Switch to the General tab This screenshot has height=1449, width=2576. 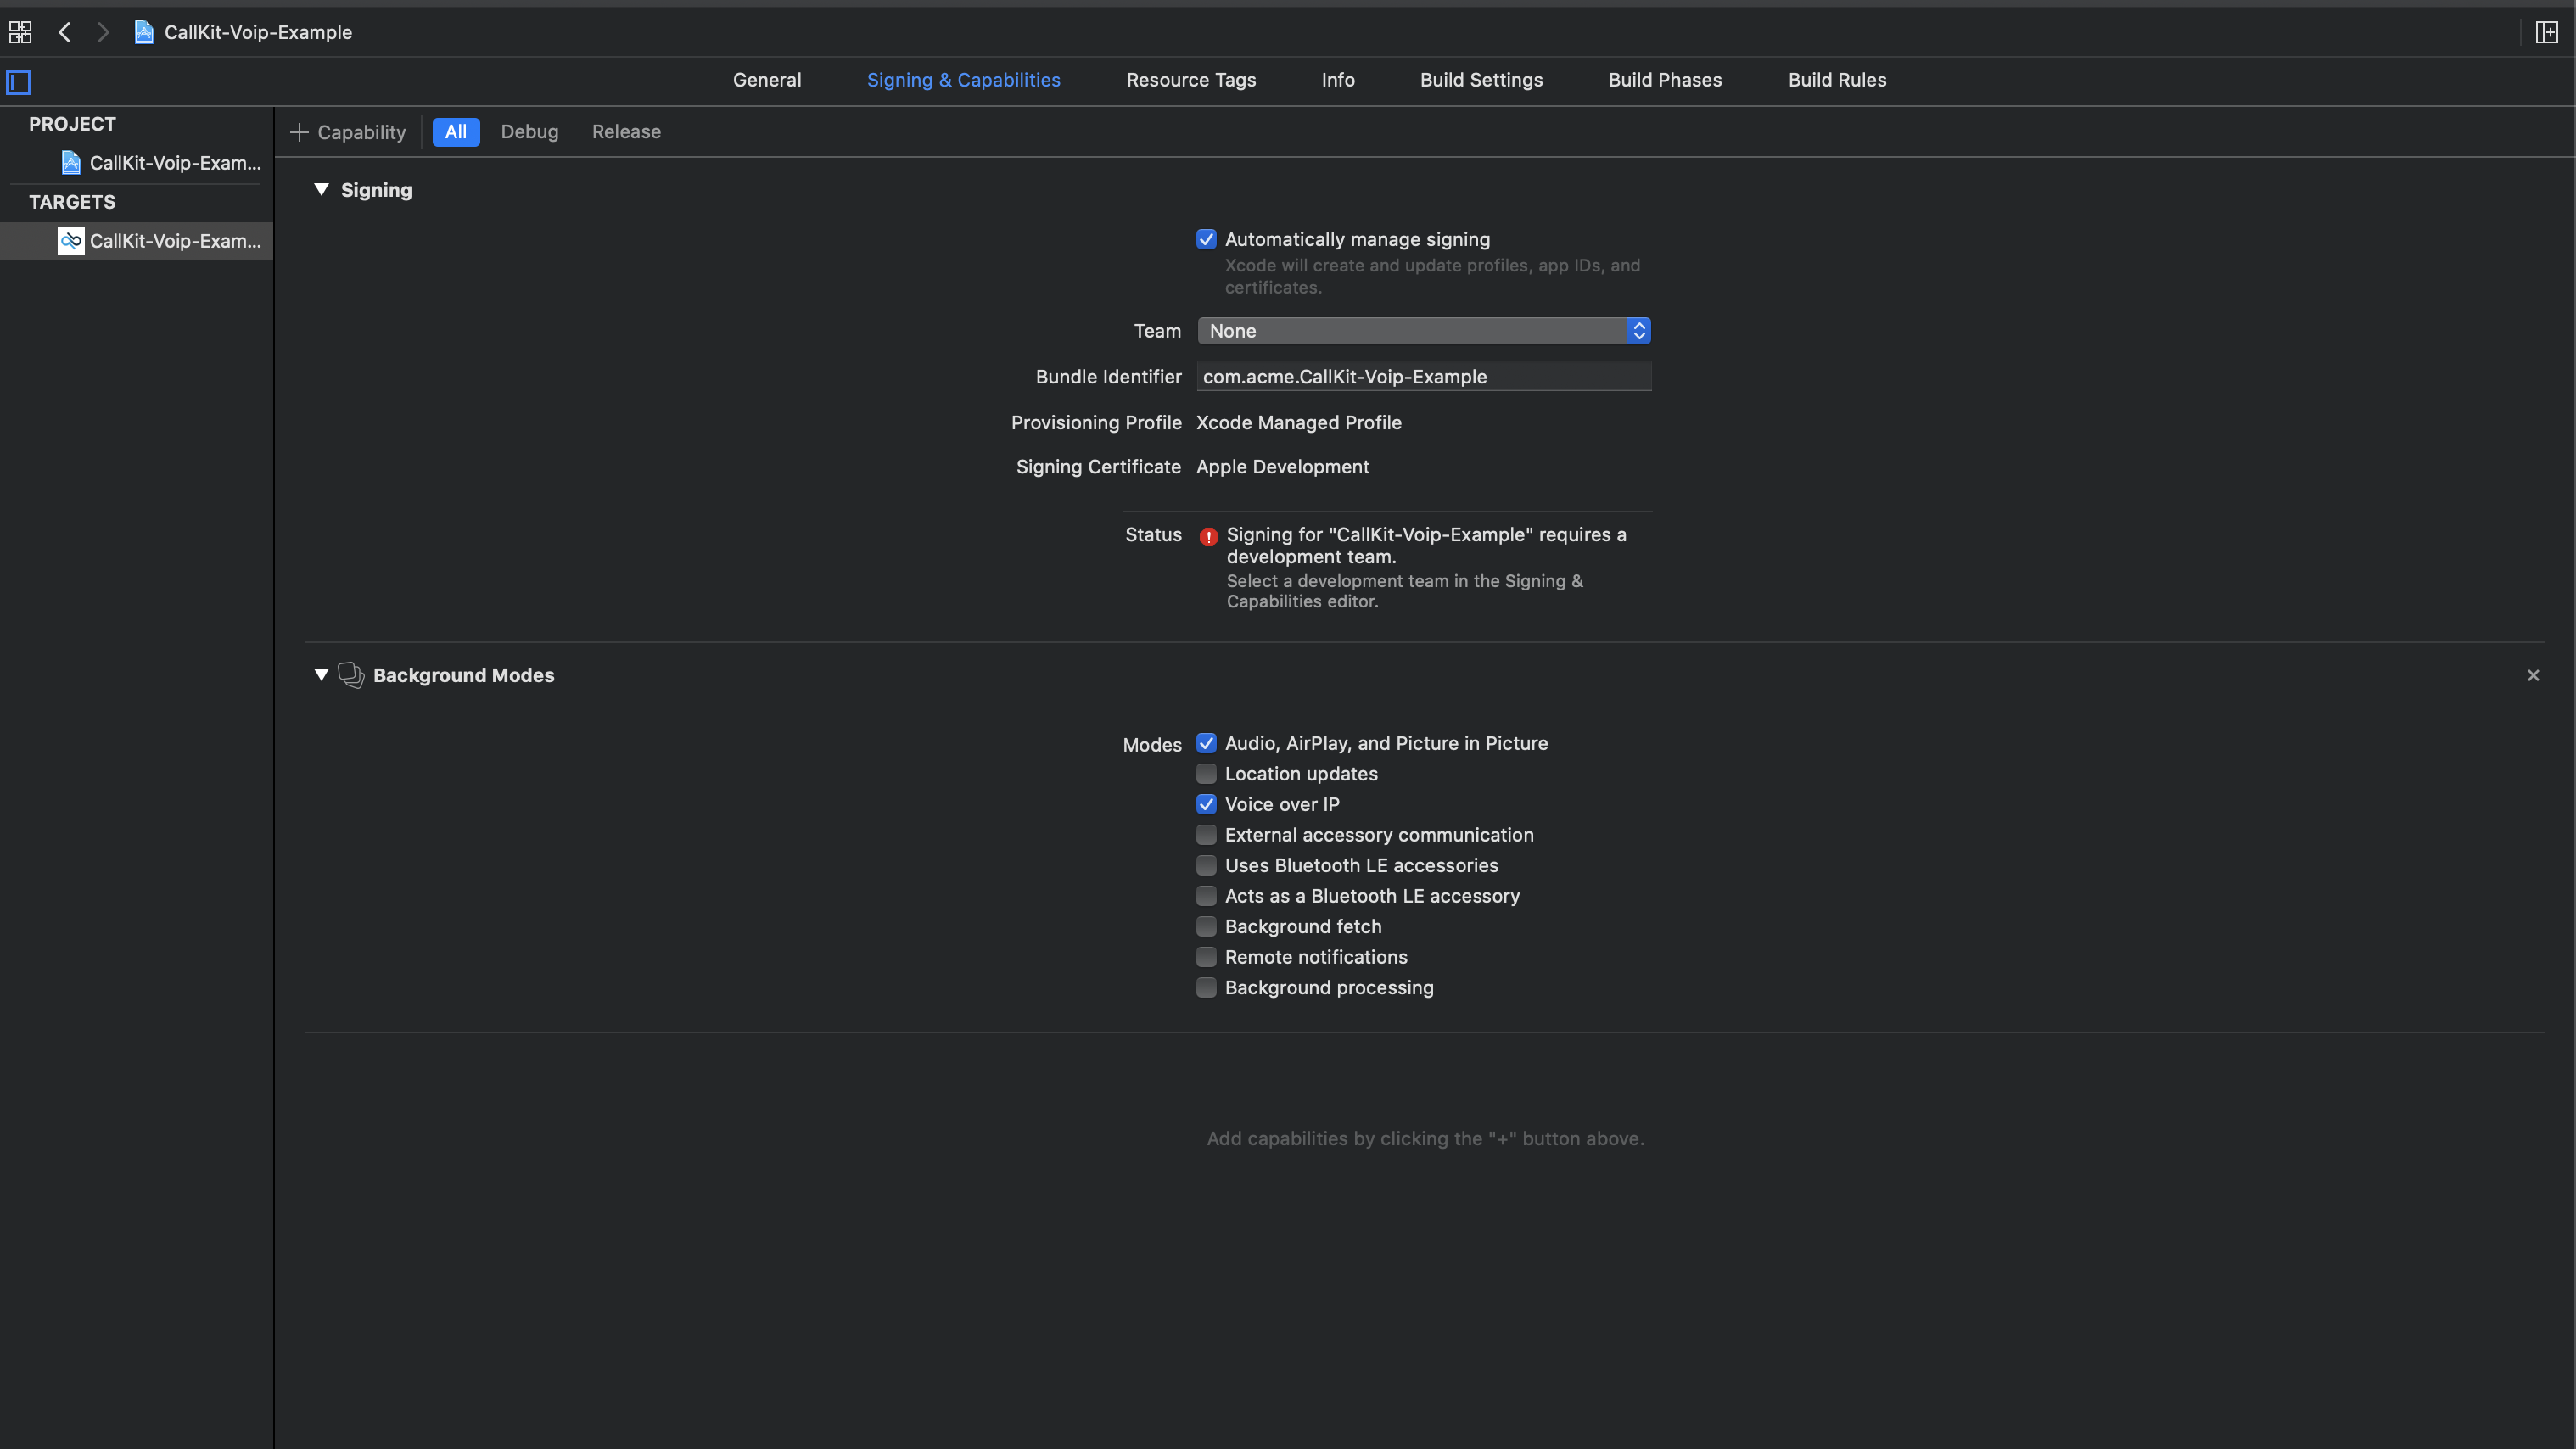767,80
